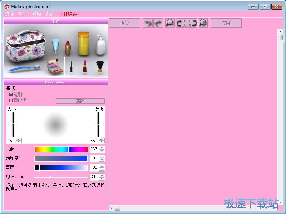This screenshot has width=286, height=214.
Task: Increase the 总计 percent stepper
Action: point(102,175)
